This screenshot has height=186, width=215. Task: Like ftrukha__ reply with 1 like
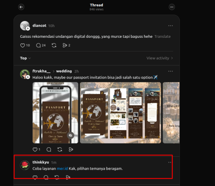click(37, 149)
